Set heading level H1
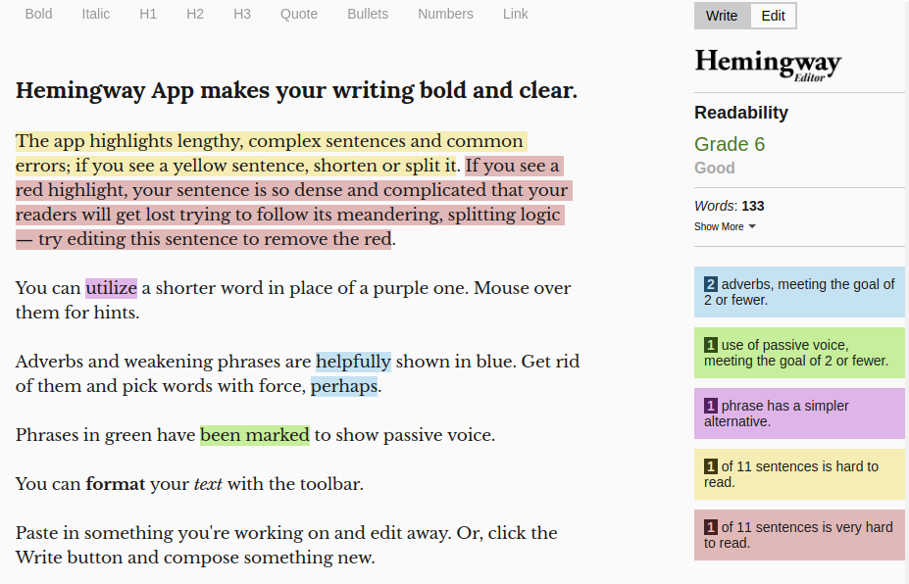This screenshot has height=584, width=909. (148, 14)
